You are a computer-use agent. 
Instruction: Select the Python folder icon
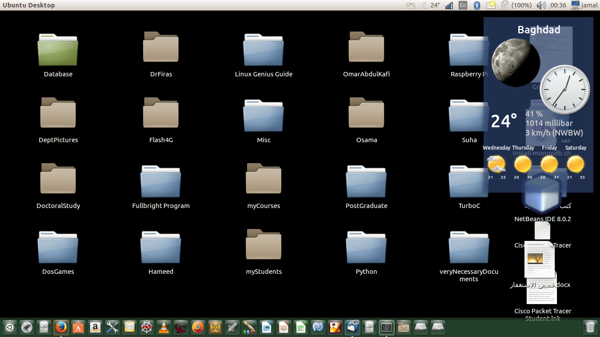pos(366,247)
